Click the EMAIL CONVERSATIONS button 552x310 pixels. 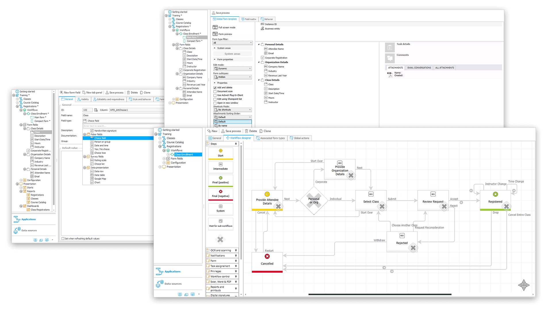click(419, 68)
